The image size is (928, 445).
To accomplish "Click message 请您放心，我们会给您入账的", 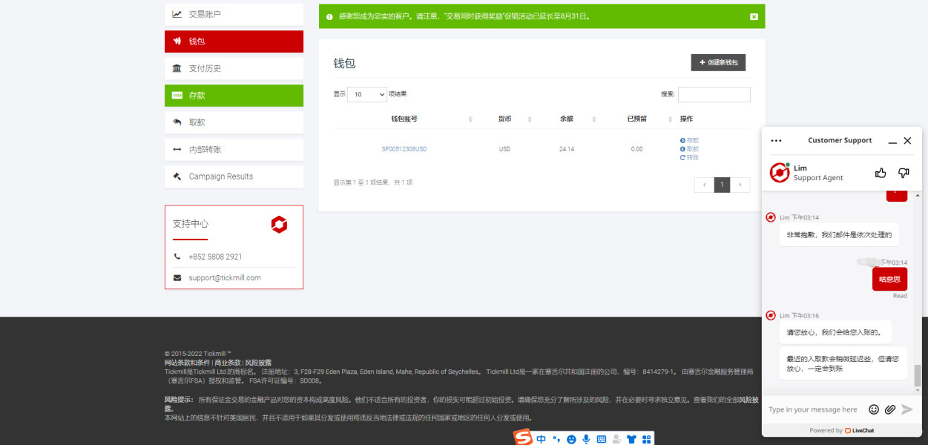I will pyautogui.click(x=836, y=332).
